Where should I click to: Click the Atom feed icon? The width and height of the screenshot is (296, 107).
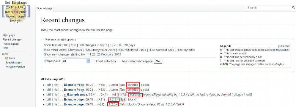pos(7,58)
